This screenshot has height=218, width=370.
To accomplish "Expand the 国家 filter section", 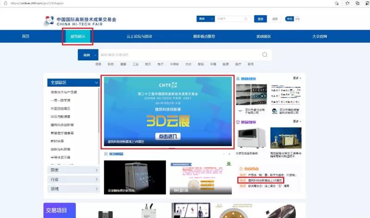I will (x=74, y=170).
